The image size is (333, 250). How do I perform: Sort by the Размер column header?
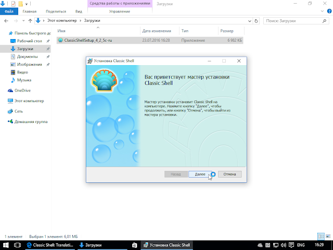point(231,31)
